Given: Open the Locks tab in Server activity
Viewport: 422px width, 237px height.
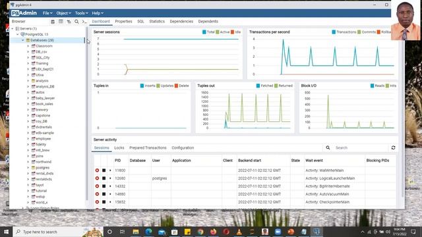Looking at the screenshot, I should (119, 147).
